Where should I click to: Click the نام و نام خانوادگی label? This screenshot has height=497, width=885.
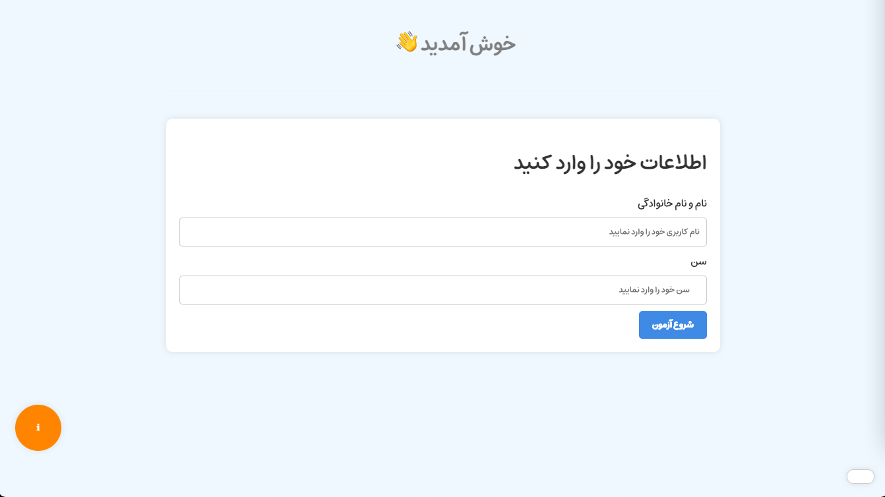[x=672, y=203]
